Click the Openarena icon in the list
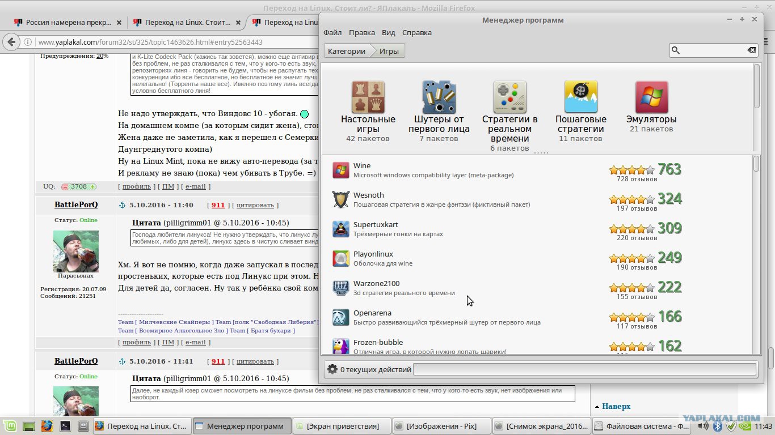The height and width of the screenshot is (435, 775). [x=341, y=318]
